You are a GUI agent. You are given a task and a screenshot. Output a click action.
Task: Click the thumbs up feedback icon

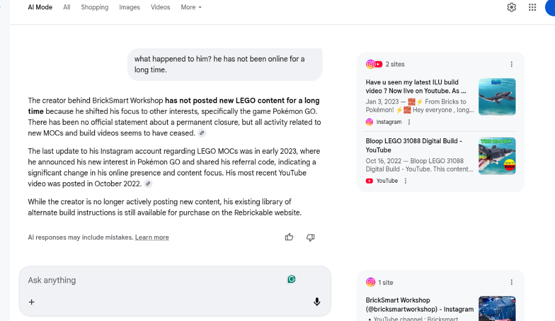[289, 237]
